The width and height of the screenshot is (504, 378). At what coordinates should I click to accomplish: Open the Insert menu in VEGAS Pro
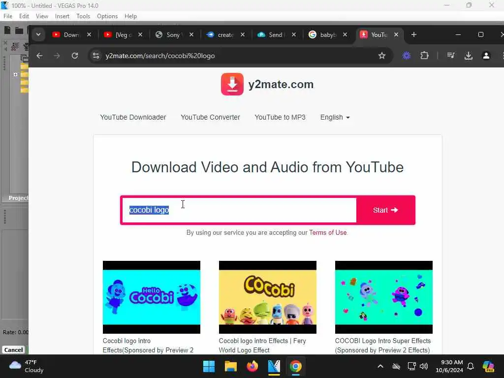(x=62, y=16)
